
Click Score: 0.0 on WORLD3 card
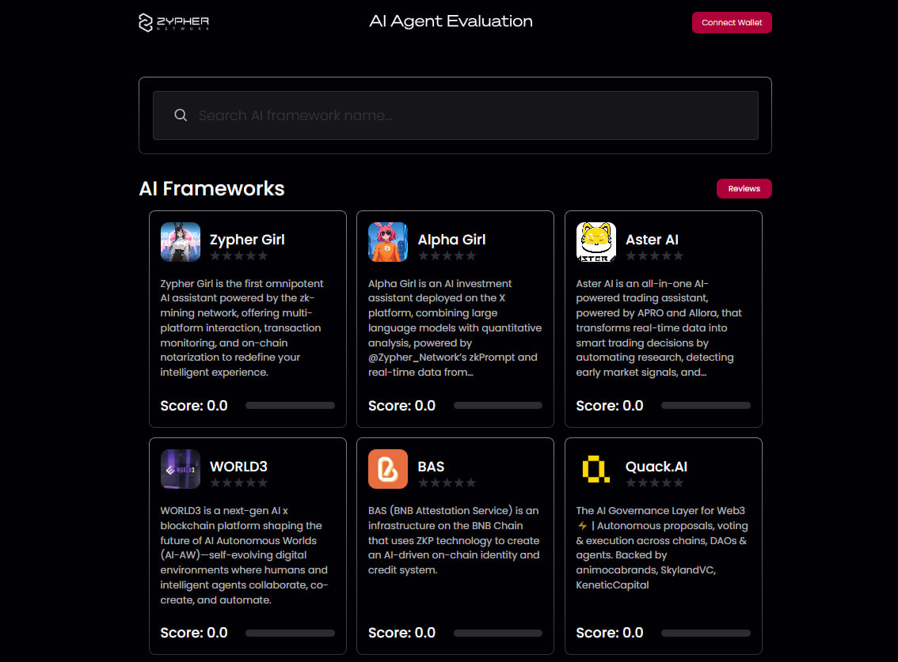click(193, 633)
